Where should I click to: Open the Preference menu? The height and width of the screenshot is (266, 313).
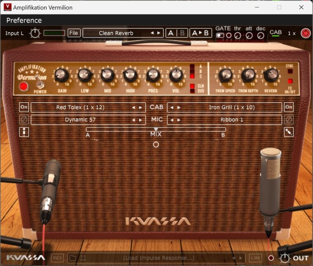coord(24,20)
